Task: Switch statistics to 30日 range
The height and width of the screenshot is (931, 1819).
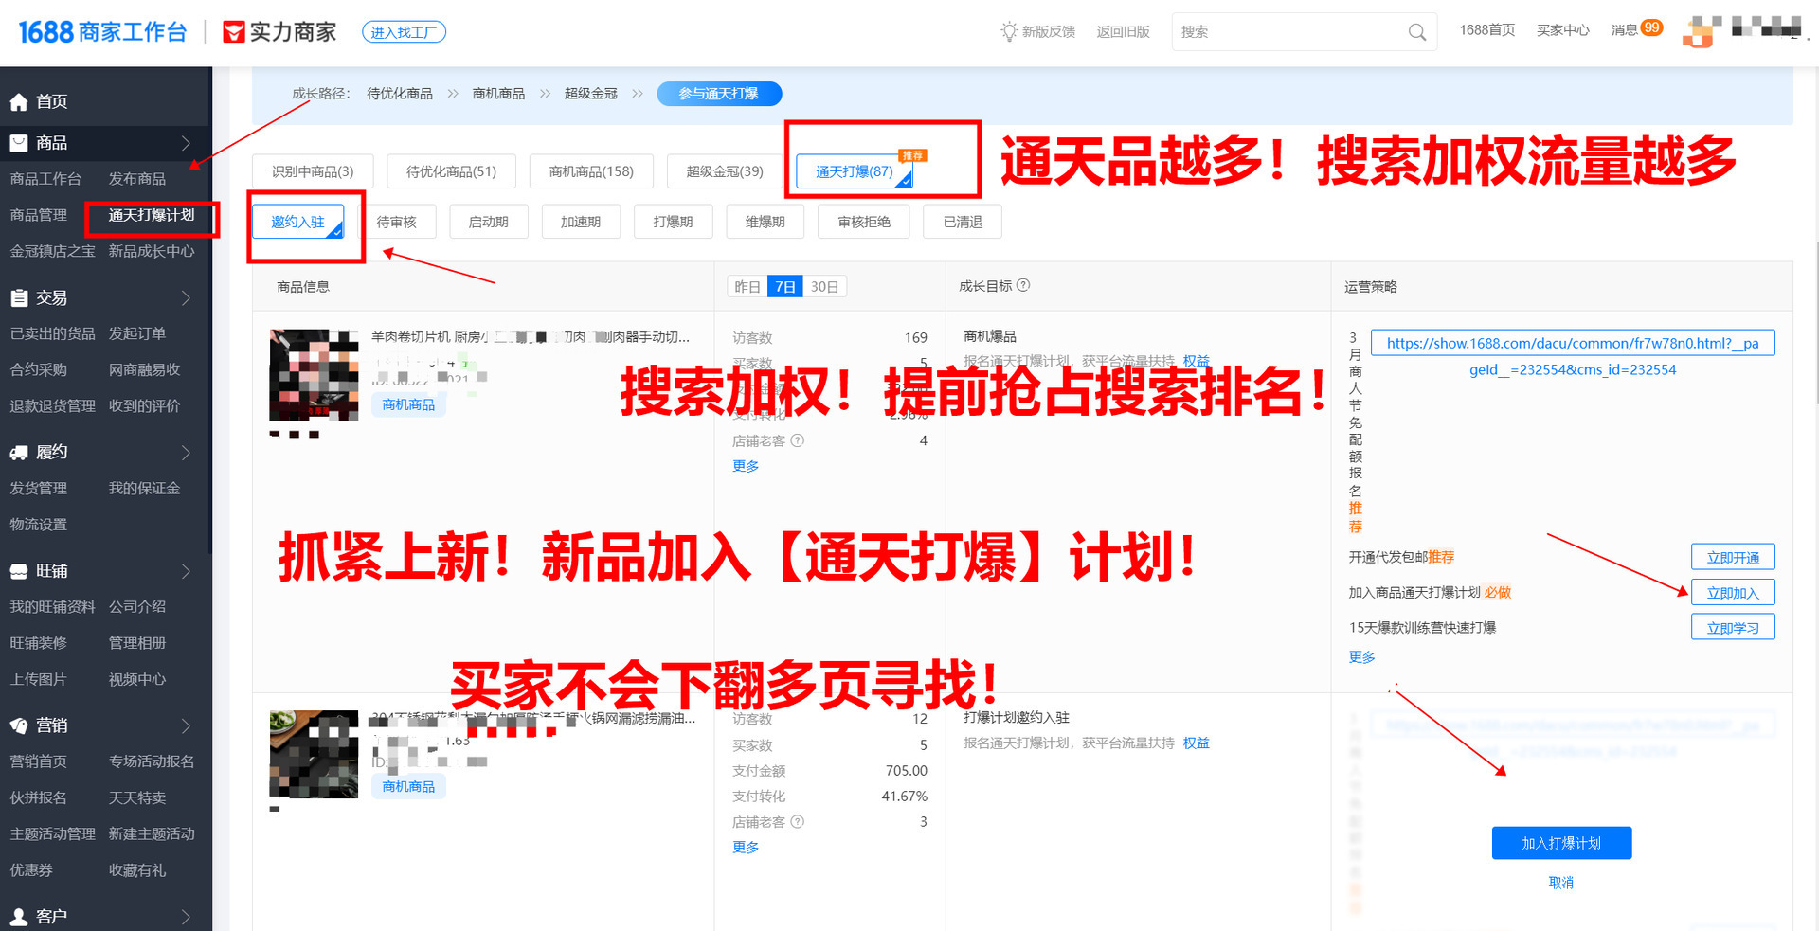Action: pos(824,287)
